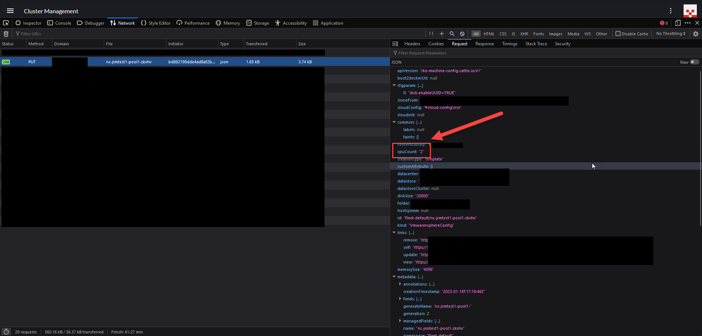The image size is (702, 336).
Task: Open the No Throttling dropdown
Action: tap(670, 33)
